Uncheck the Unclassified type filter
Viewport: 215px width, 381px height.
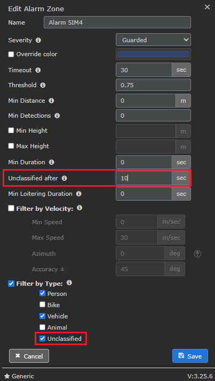42,339
